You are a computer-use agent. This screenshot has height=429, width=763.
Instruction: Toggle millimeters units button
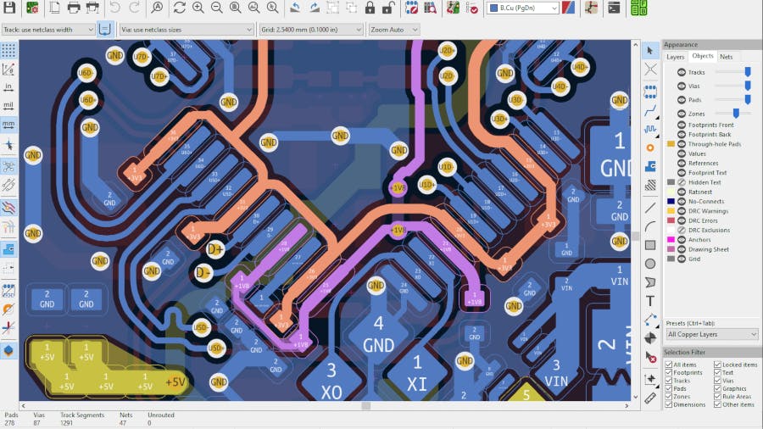[x=8, y=125]
